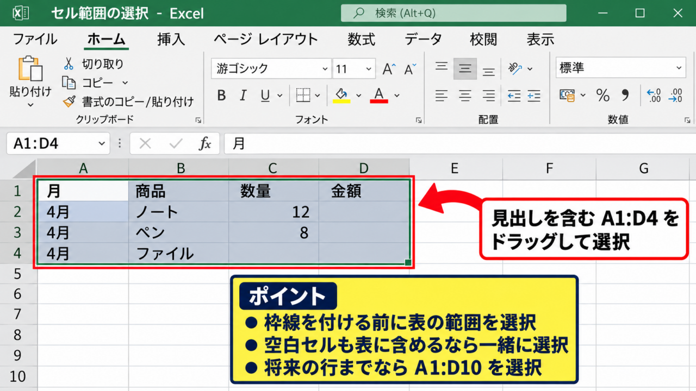Change the text orientation

pyautogui.click(x=515, y=68)
